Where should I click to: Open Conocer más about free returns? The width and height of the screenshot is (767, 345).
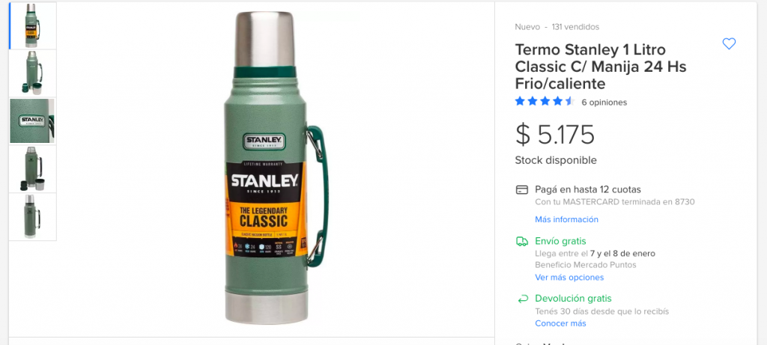click(x=560, y=323)
